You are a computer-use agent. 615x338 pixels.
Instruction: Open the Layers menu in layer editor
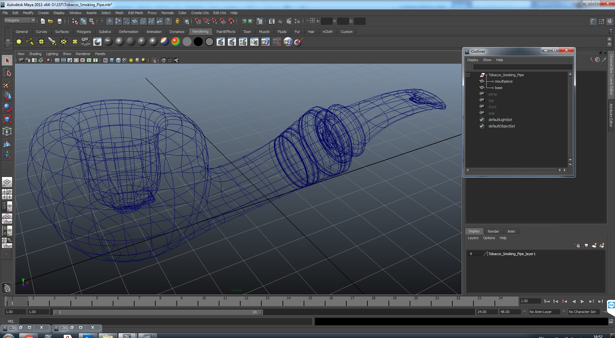(x=473, y=238)
